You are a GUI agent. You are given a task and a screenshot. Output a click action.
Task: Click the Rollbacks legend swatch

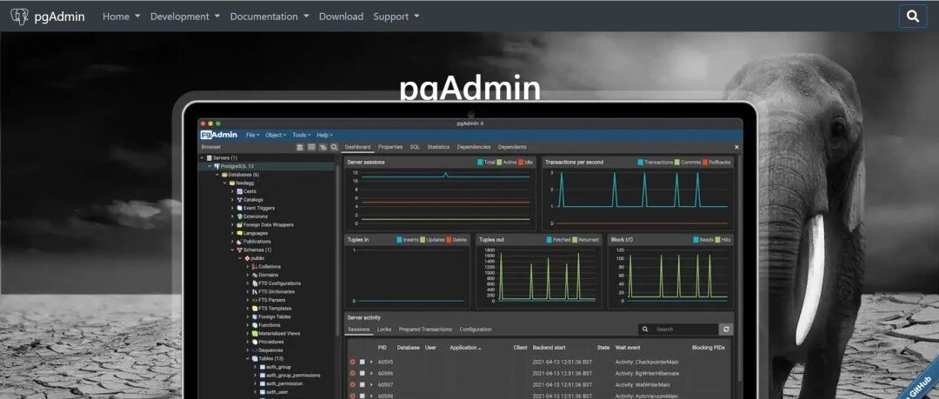point(705,163)
